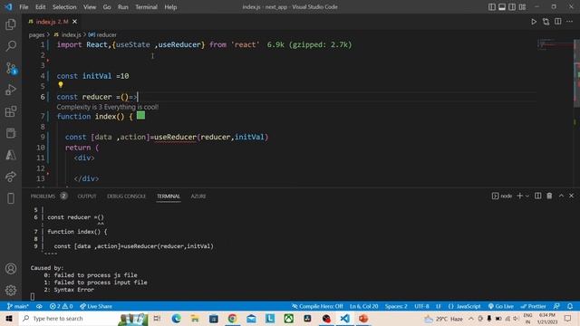Open the Windows Start menu
This screenshot has height=326, width=580.
coord(9,319)
